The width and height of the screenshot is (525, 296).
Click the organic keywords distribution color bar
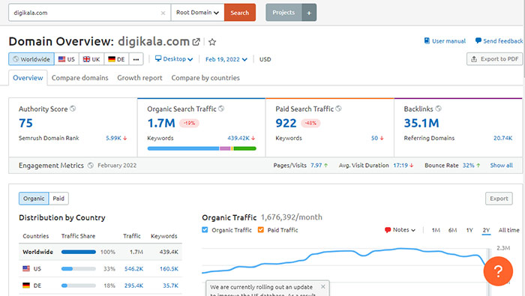(x=202, y=148)
